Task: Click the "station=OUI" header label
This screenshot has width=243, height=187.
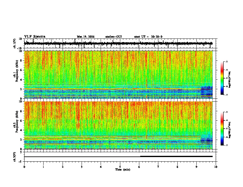Action: click(114, 37)
